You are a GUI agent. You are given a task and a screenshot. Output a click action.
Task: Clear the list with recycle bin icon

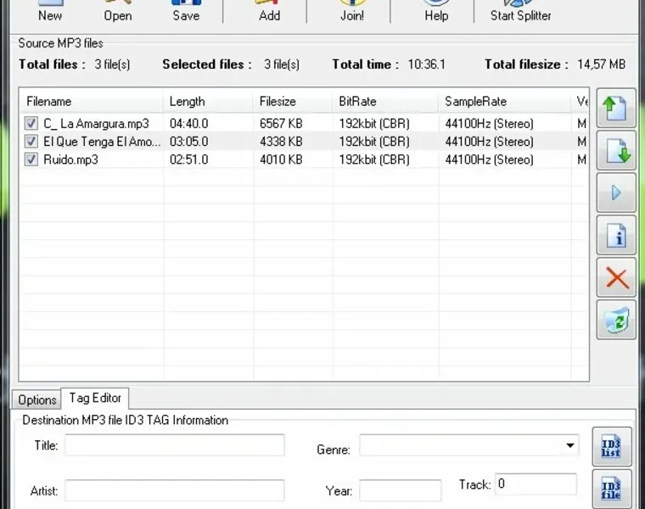[616, 320]
